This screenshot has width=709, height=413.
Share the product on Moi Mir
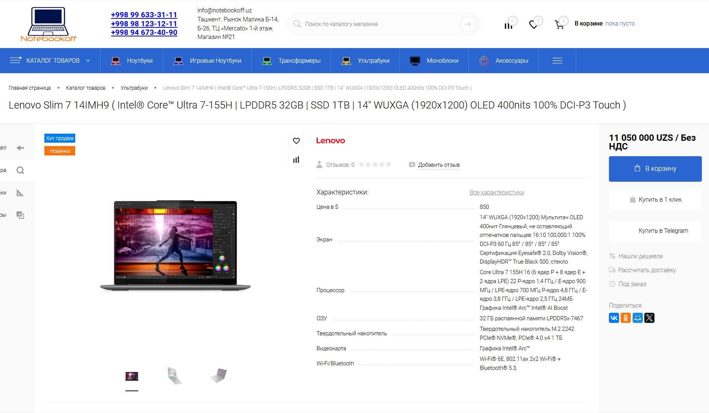coord(638,318)
